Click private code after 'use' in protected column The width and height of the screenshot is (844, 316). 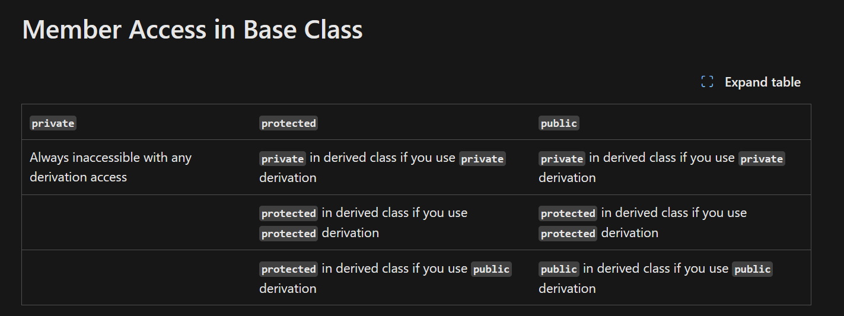tap(482, 158)
